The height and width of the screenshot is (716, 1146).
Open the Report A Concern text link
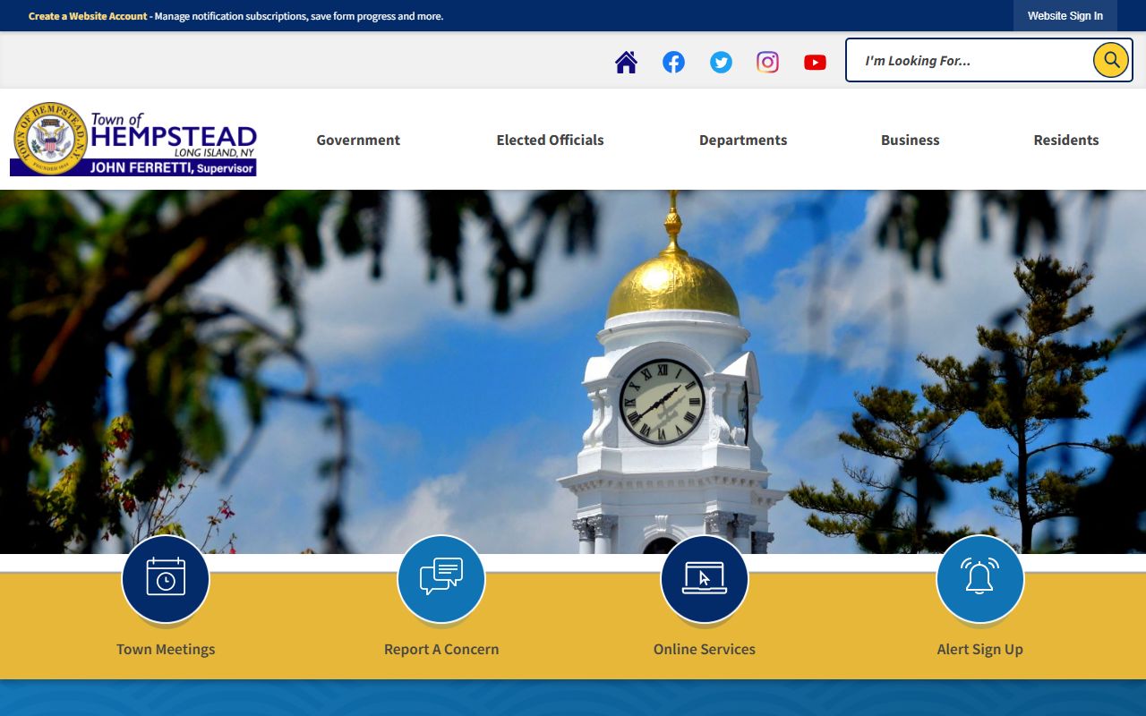(441, 650)
